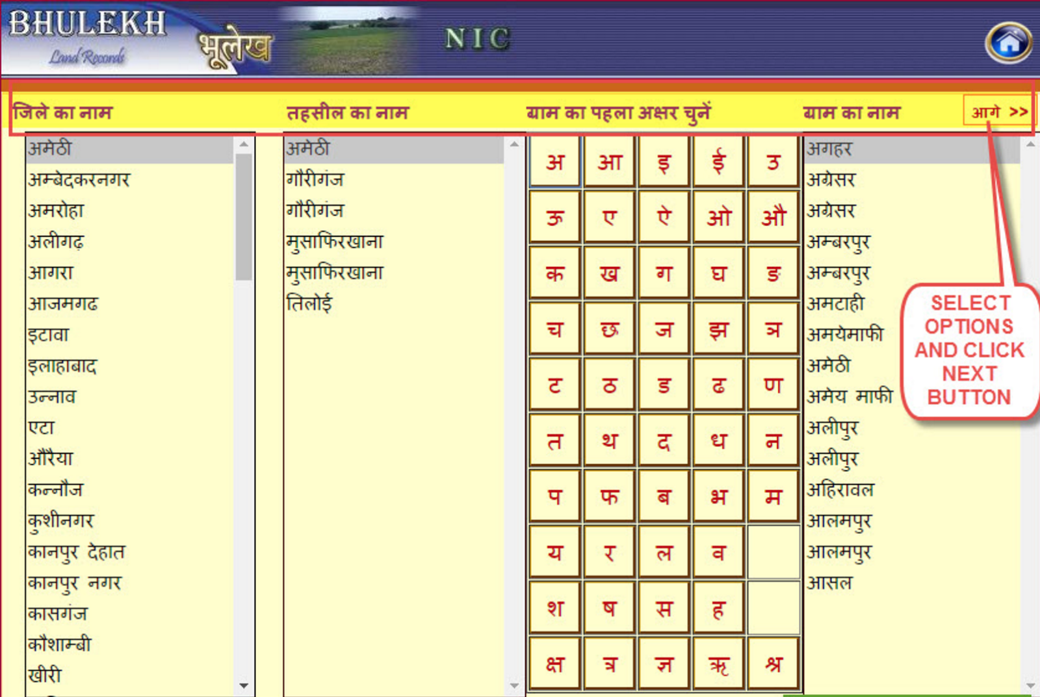
Task: Choose the ण letter button
Action: pos(773,385)
